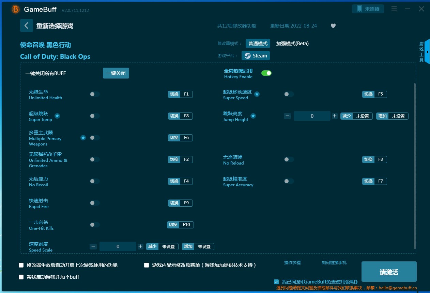This screenshot has width=430, height=293.
Task: Open the hamburger menu icon
Action: 394,9
